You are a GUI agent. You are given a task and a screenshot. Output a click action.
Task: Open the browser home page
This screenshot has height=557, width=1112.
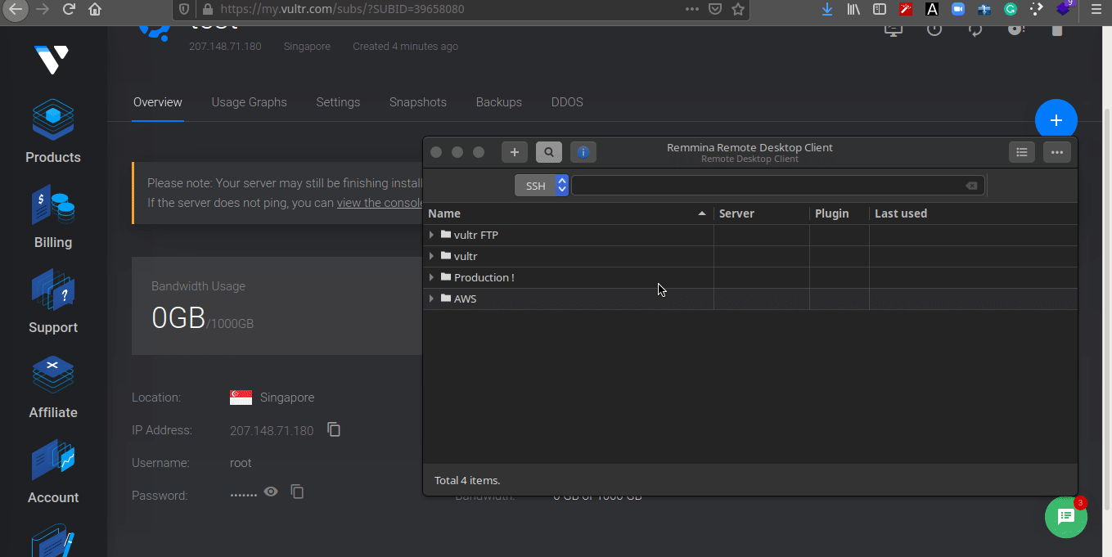click(x=95, y=10)
